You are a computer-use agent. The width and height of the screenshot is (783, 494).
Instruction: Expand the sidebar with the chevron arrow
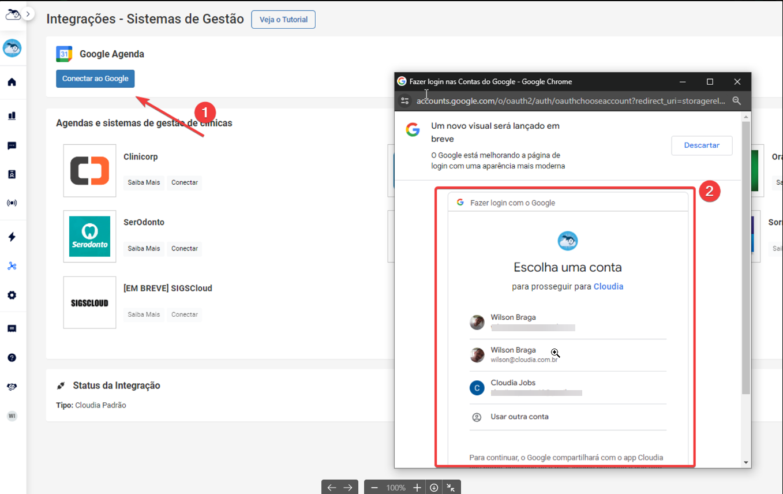click(x=28, y=13)
